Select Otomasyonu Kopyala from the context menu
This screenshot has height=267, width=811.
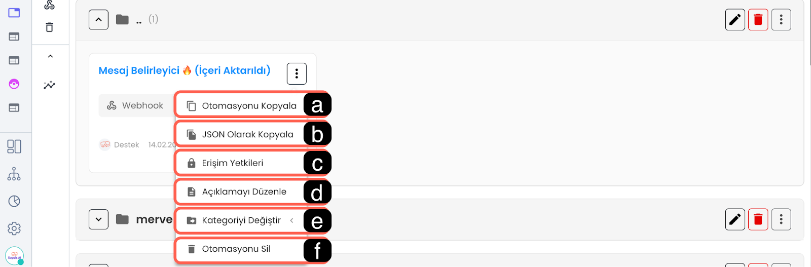(248, 106)
